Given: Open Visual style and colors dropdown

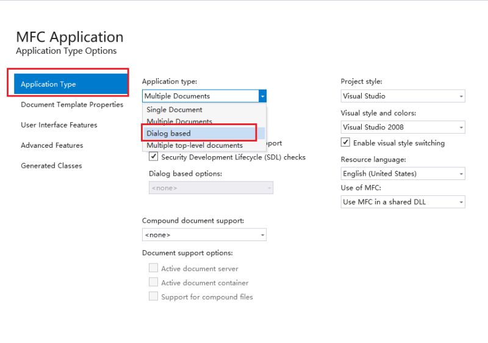Looking at the screenshot, I should point(403,128).
